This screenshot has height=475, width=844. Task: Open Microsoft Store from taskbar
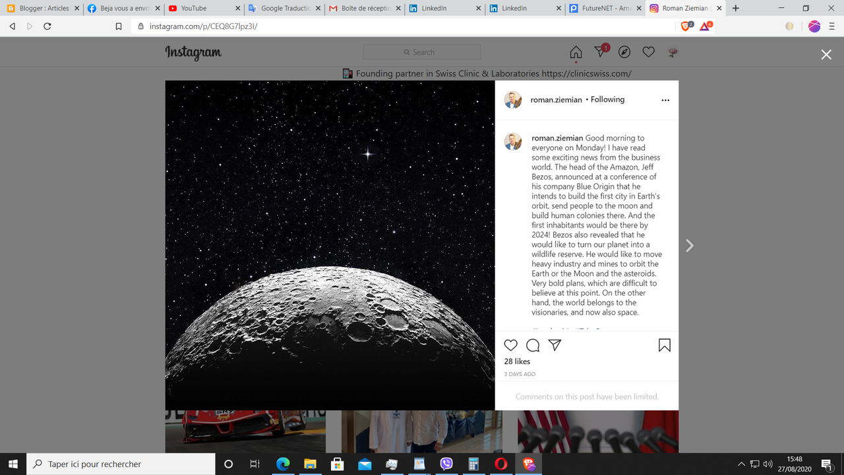coord(337,464)
